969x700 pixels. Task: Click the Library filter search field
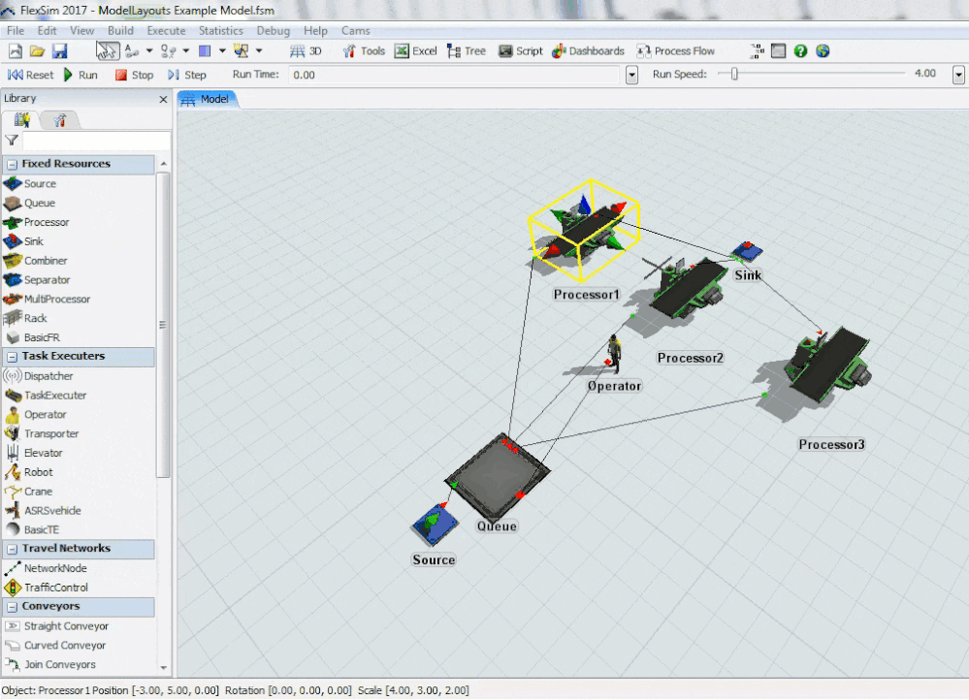(x=96, y=141)
